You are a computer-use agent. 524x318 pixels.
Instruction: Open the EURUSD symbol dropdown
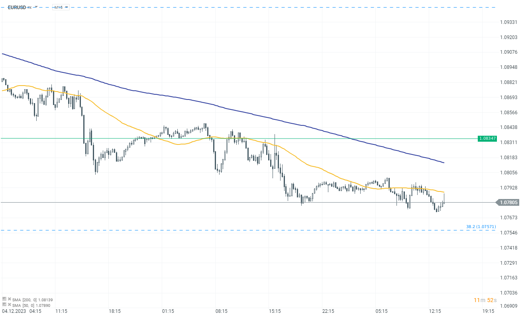point(36,7)
